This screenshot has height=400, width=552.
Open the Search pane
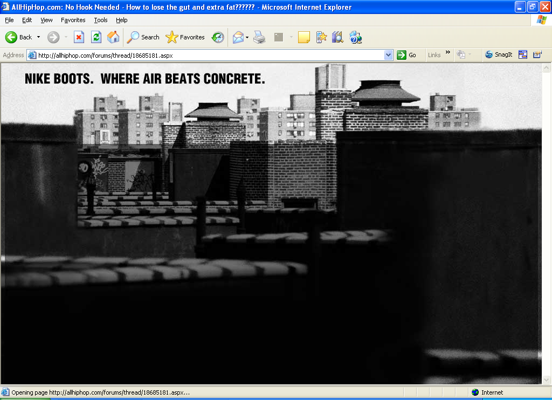[143, 37]
